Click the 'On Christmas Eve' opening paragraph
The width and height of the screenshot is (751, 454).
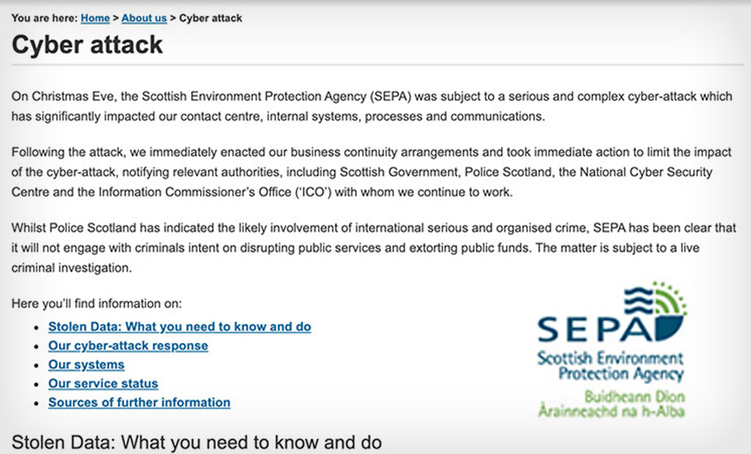pos(367,107)
